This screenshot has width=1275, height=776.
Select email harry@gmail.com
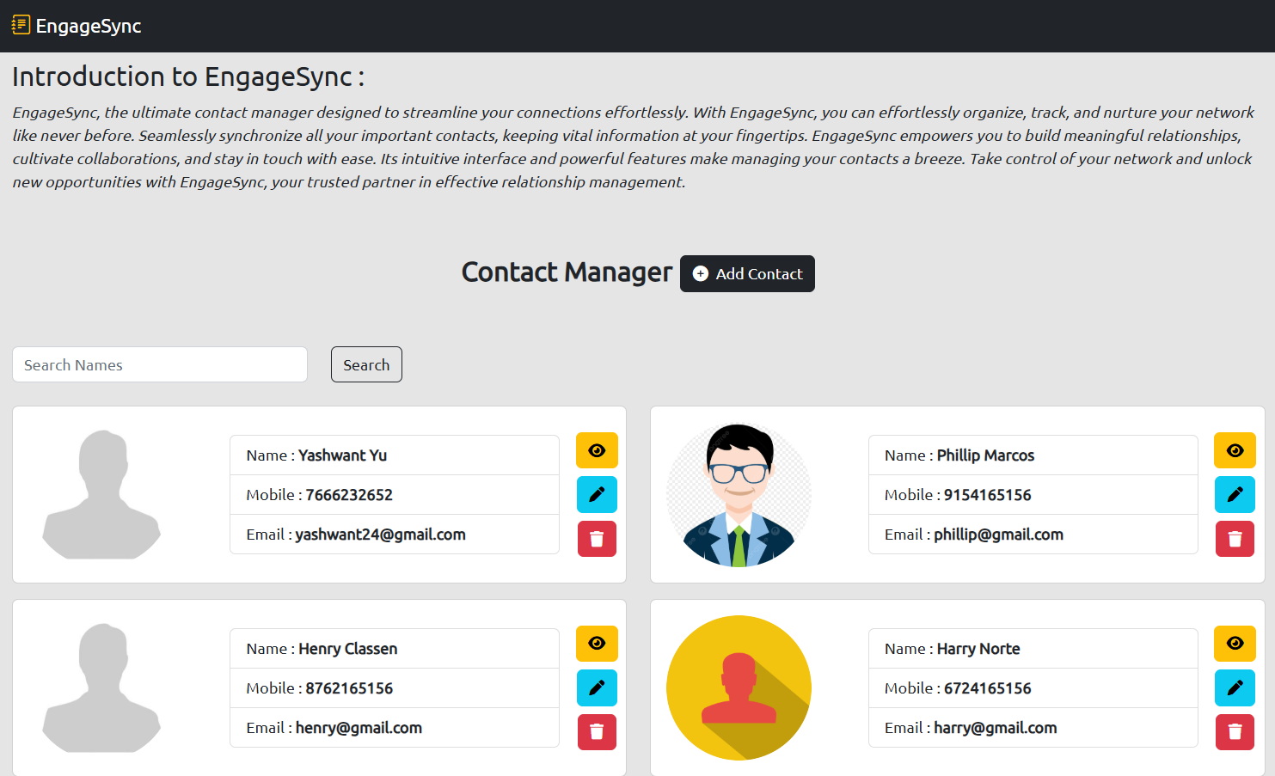tap(996, 728)
